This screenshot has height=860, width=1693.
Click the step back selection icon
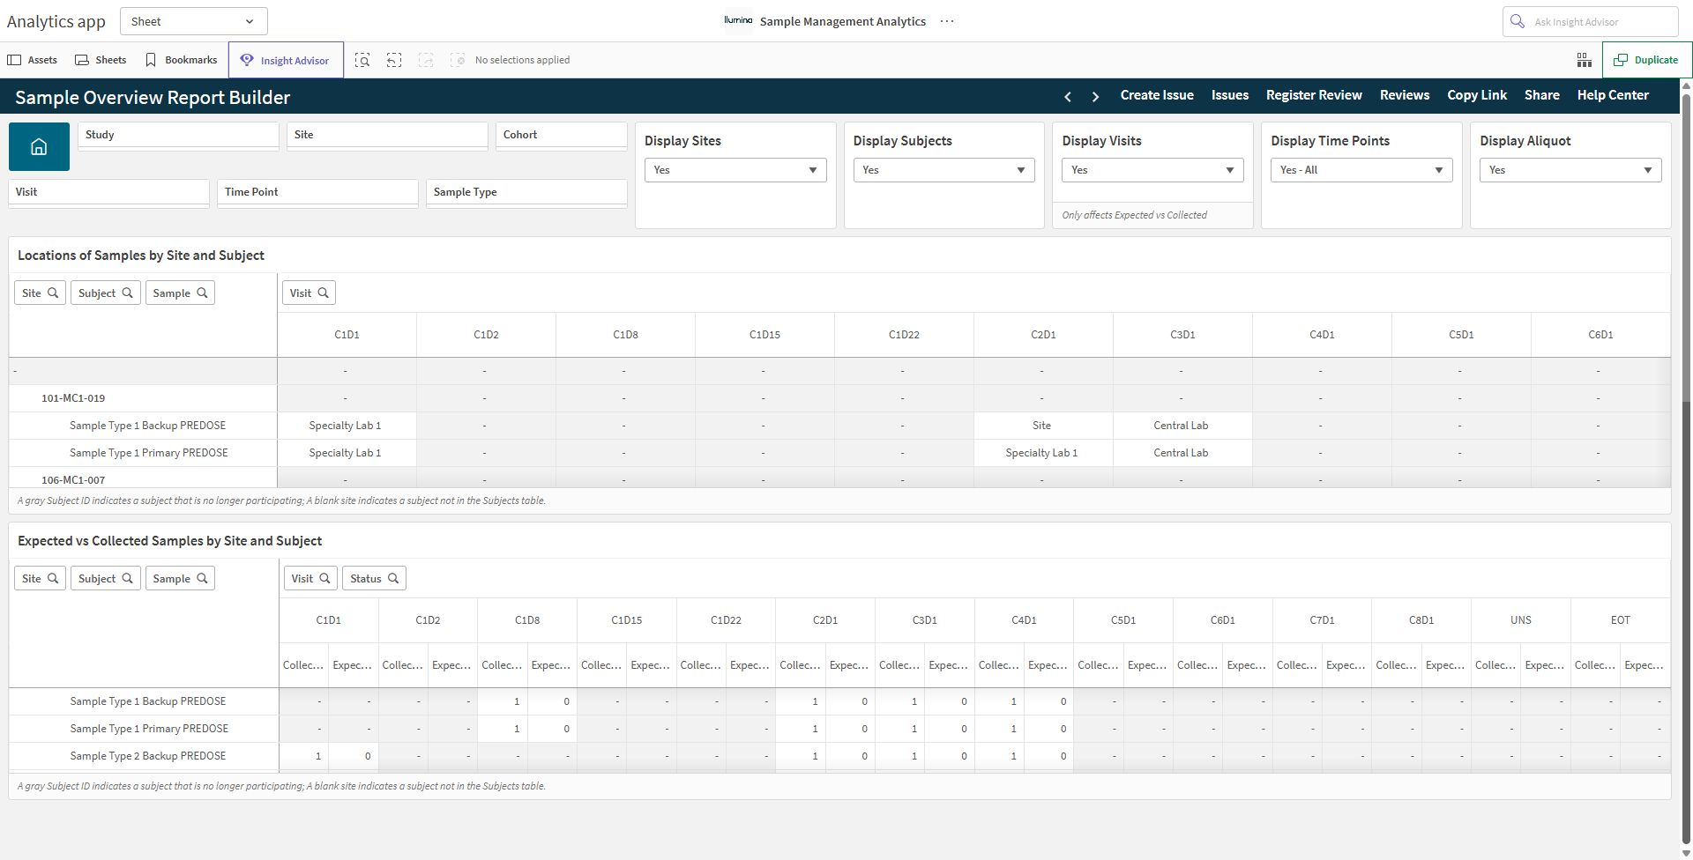point(394,60)
